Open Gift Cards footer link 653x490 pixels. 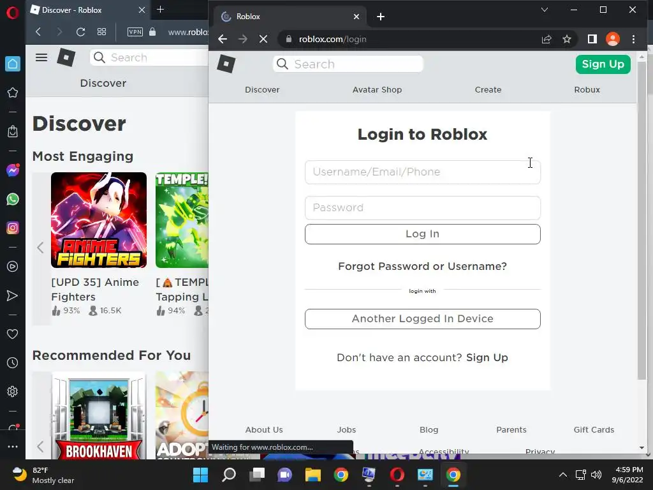[594, 429]
